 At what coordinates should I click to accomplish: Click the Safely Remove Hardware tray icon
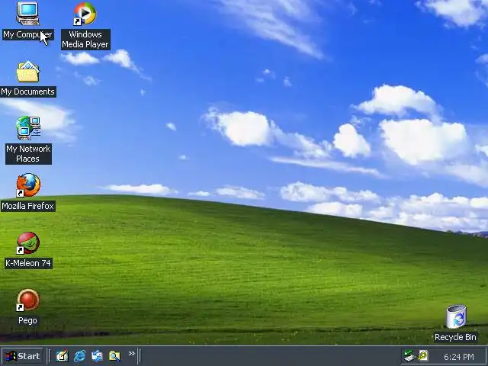409,356
